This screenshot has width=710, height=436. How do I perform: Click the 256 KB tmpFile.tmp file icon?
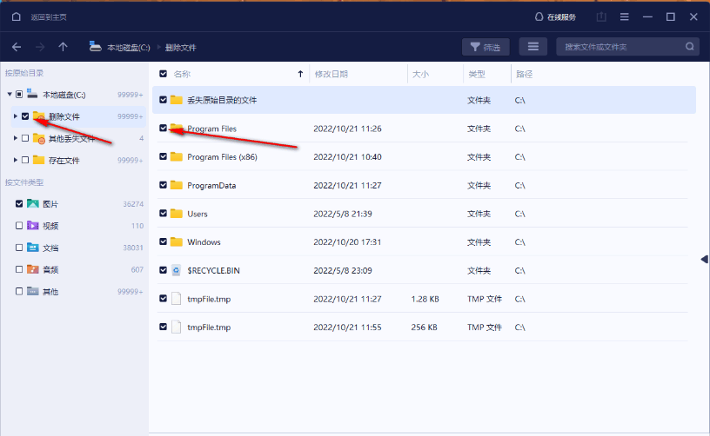pos(176,327)
